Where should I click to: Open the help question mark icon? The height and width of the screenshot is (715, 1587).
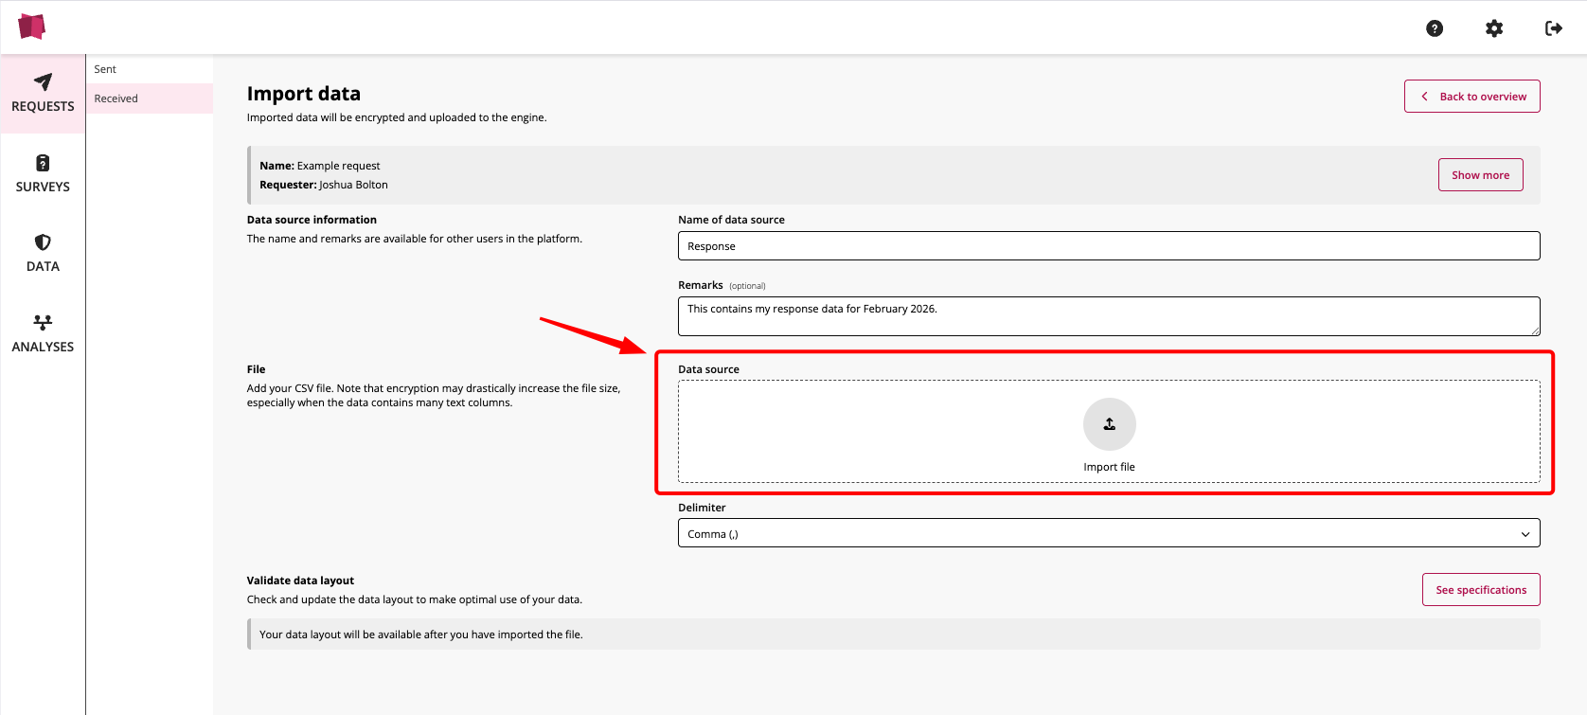[1435, 28]
